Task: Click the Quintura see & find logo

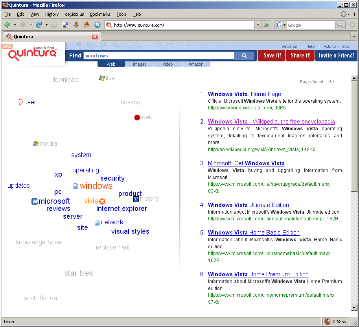Action: [33, 54]
